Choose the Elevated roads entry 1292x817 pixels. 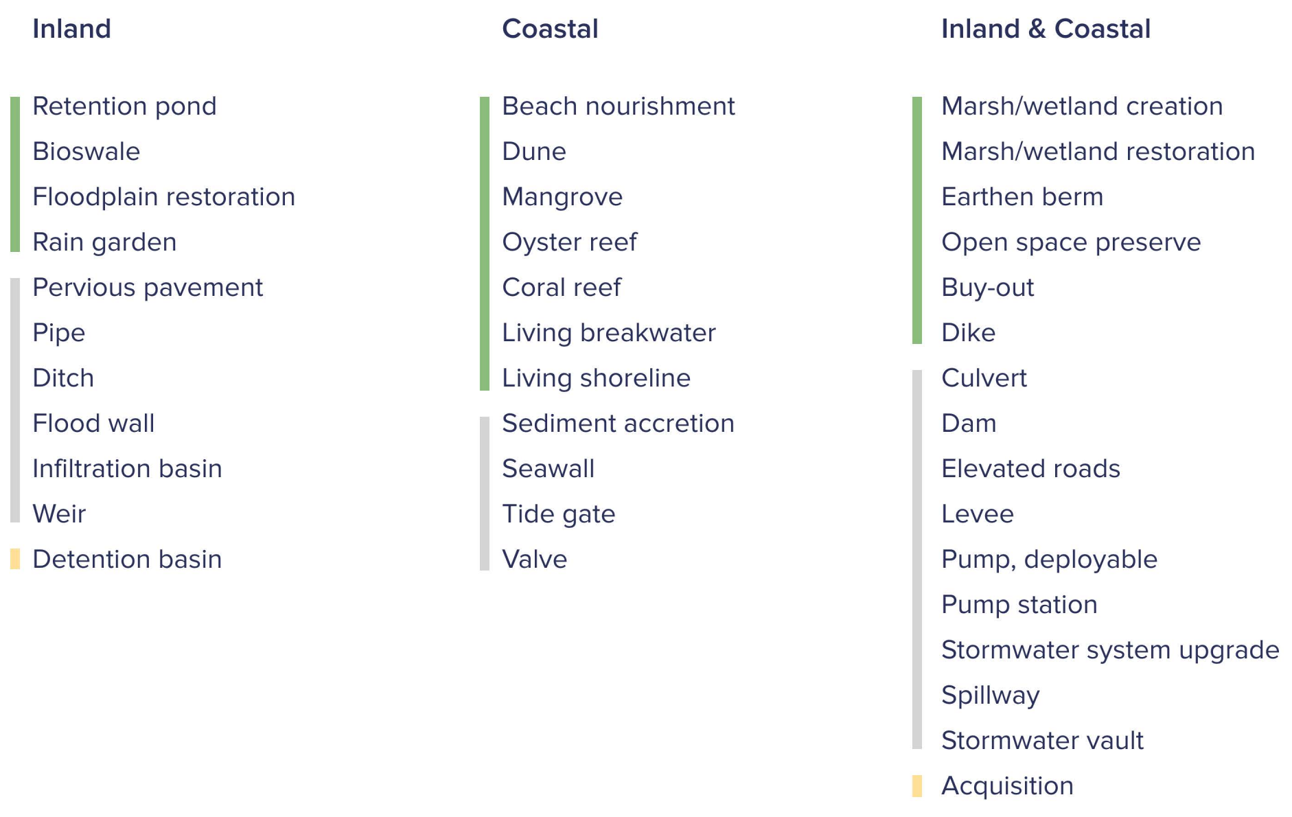pyautogui.click(x=1030, y=469)
